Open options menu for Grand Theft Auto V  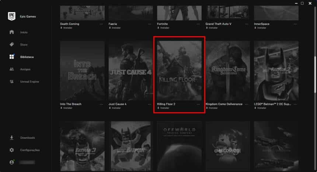[247, 24]
